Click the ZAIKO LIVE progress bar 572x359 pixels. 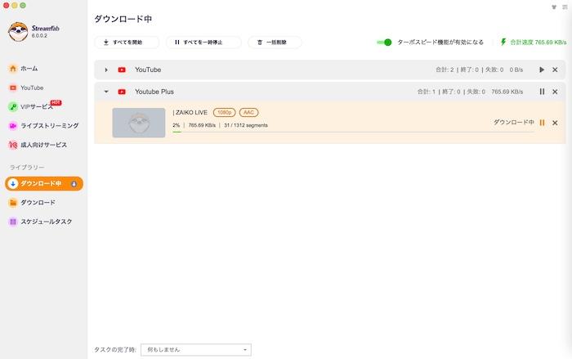tap(354, 132)
